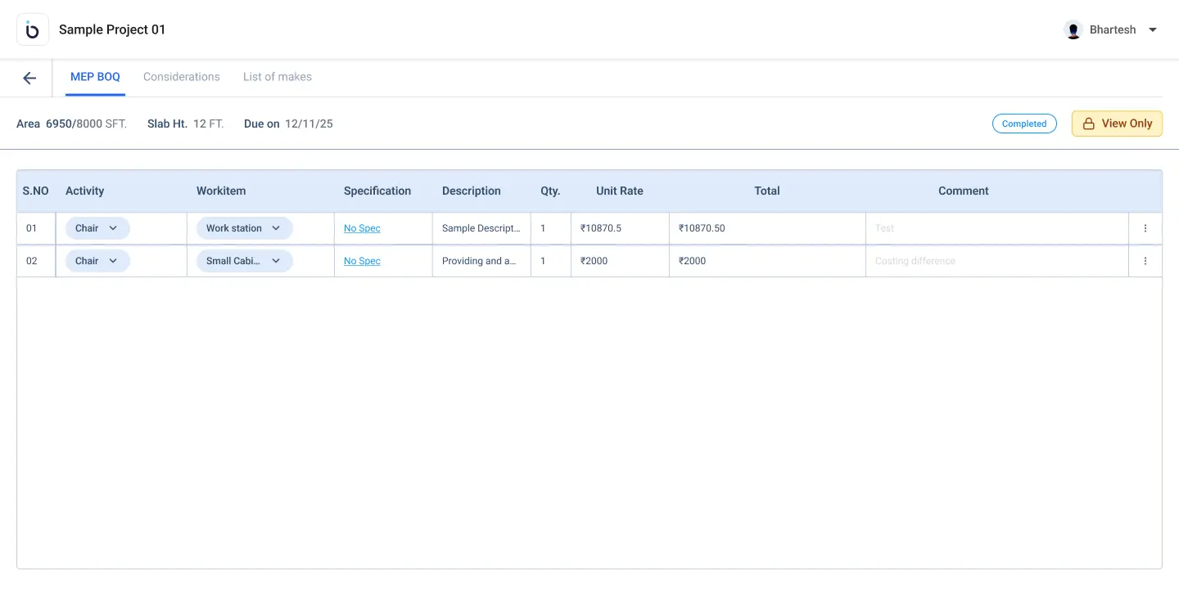Click the Completed status badge
This screenshot has height=589, width=1179.
coord(1024,124)
